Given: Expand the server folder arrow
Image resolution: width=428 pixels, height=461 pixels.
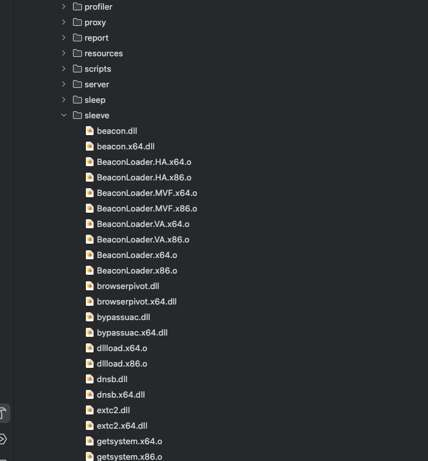Looking at the screenshot, I should (64, 84).
